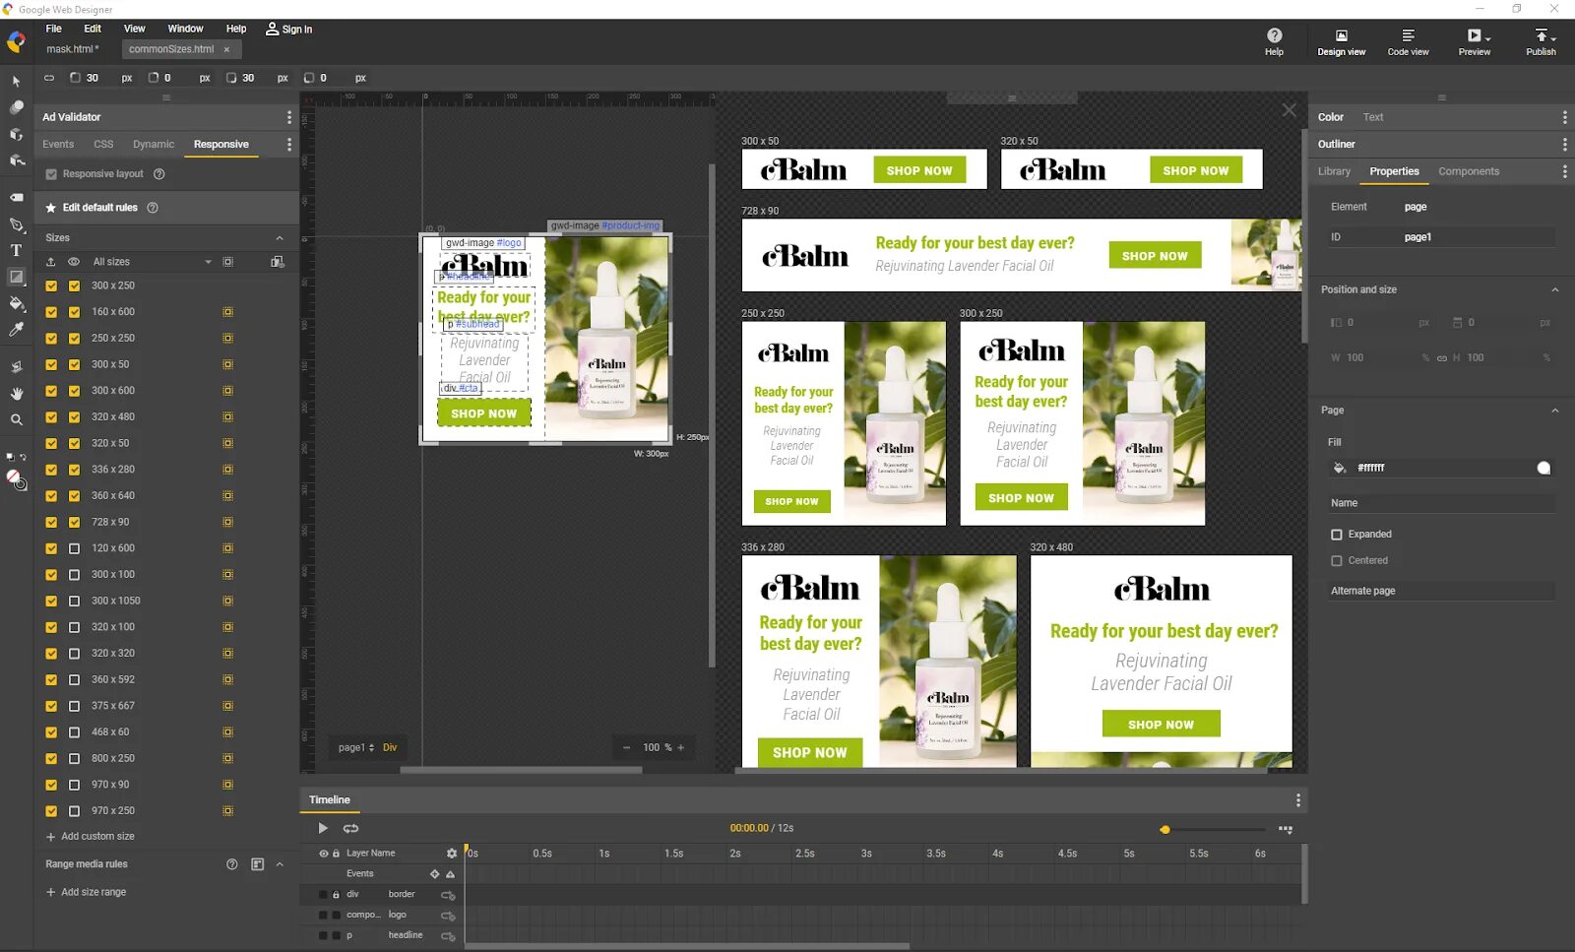
Task: Open the All sizes dropdown
Action: [152, 262]
